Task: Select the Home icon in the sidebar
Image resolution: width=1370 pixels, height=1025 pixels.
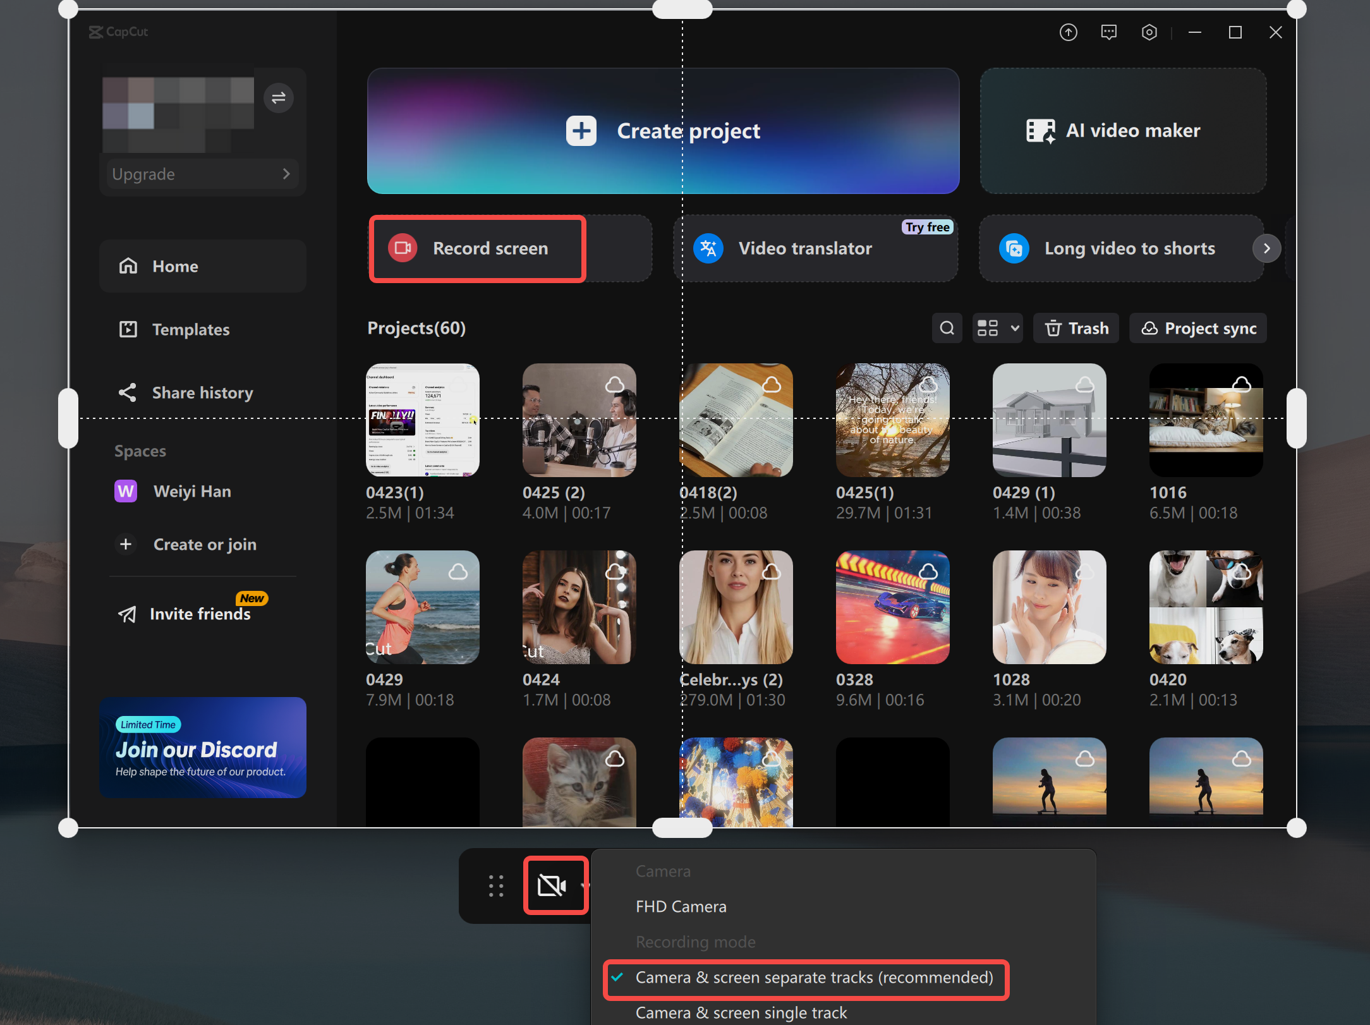Action: (128, 266)
